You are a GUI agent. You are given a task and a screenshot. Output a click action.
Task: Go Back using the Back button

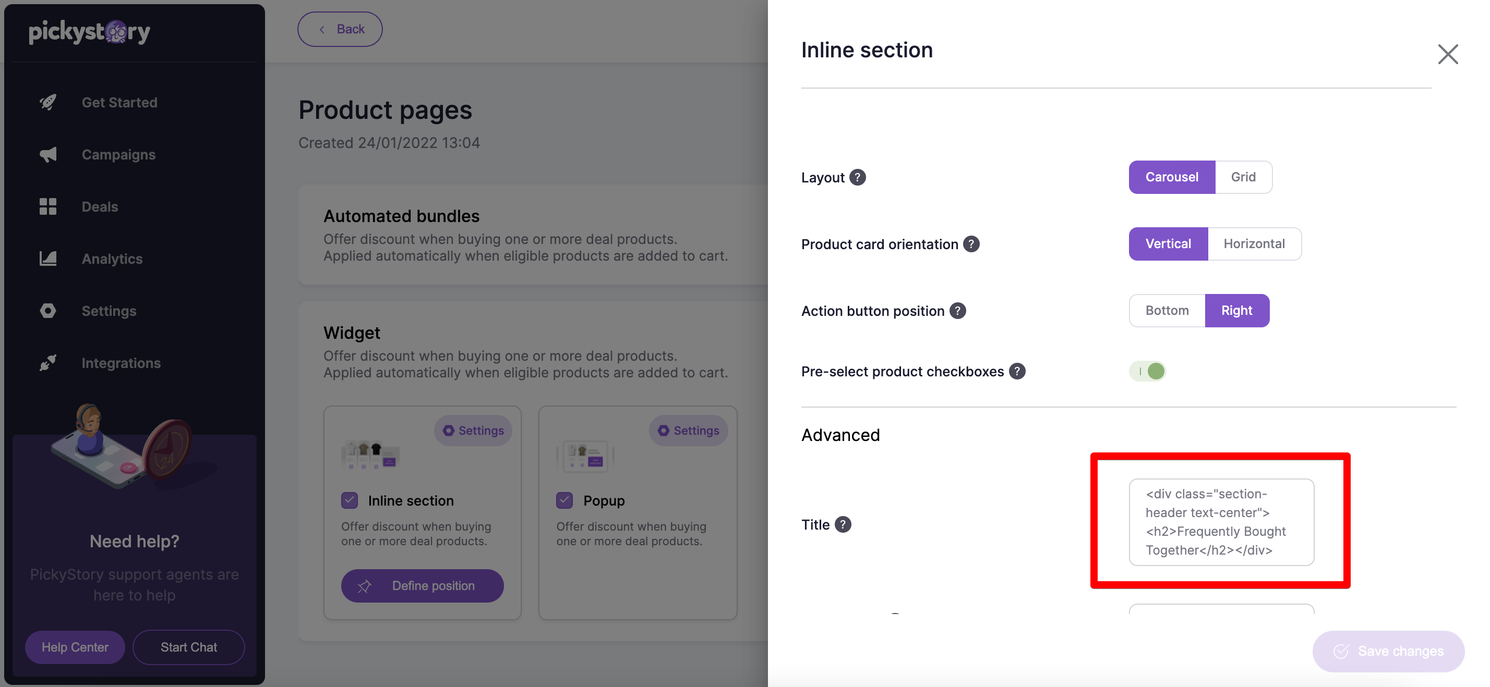[340, 29]
